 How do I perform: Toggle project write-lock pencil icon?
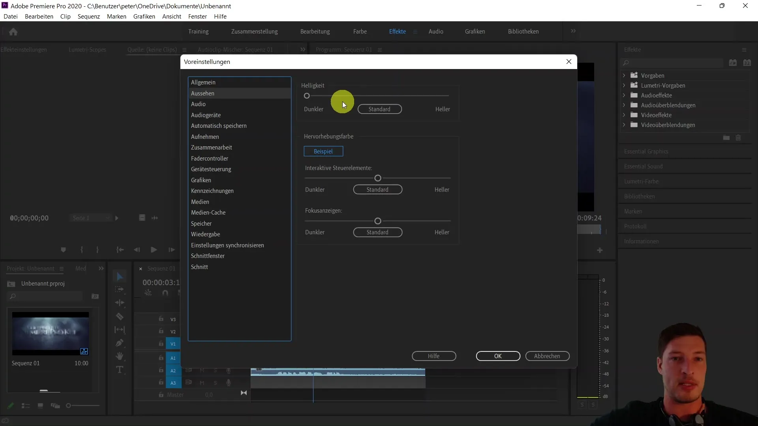(11, 405)
